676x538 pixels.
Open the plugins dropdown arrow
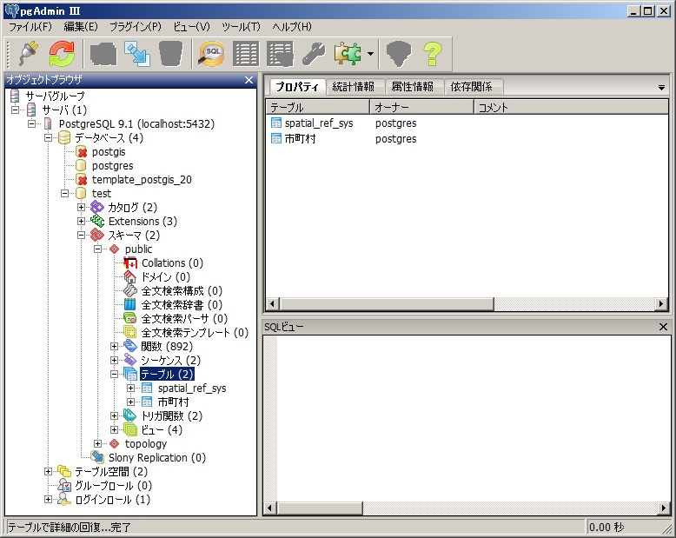pos(370,55)
